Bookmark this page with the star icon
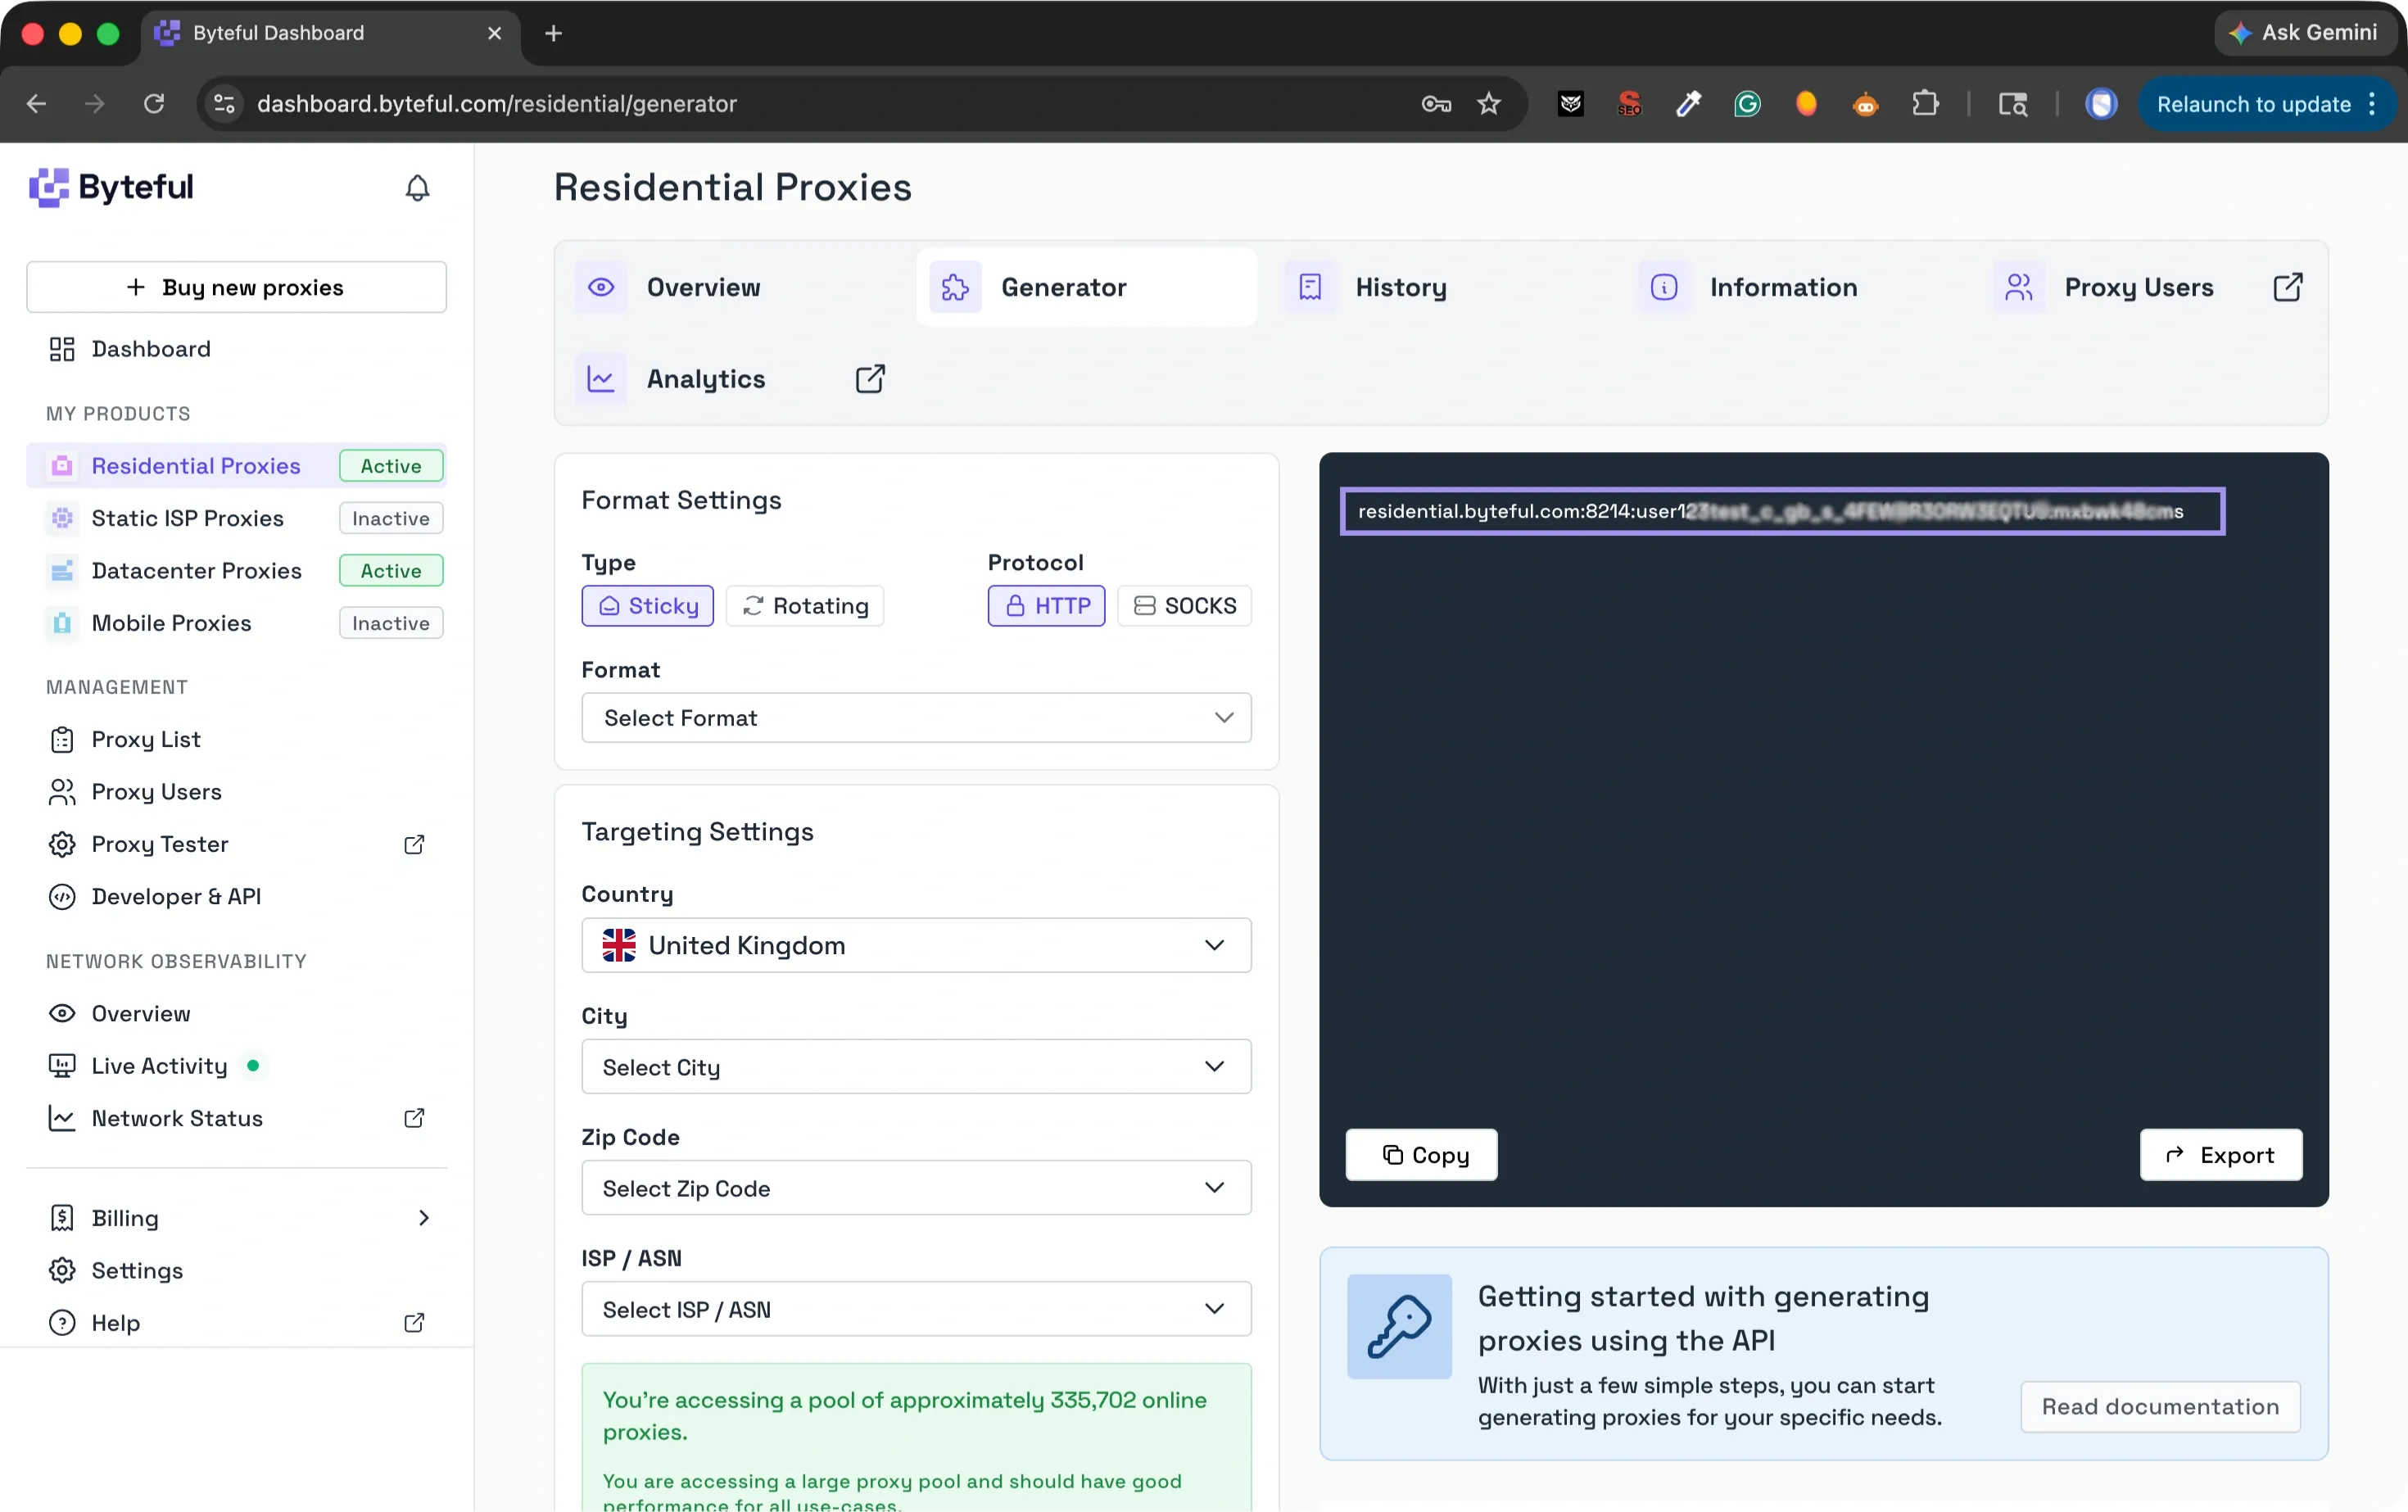 [x=1489, y=104]
